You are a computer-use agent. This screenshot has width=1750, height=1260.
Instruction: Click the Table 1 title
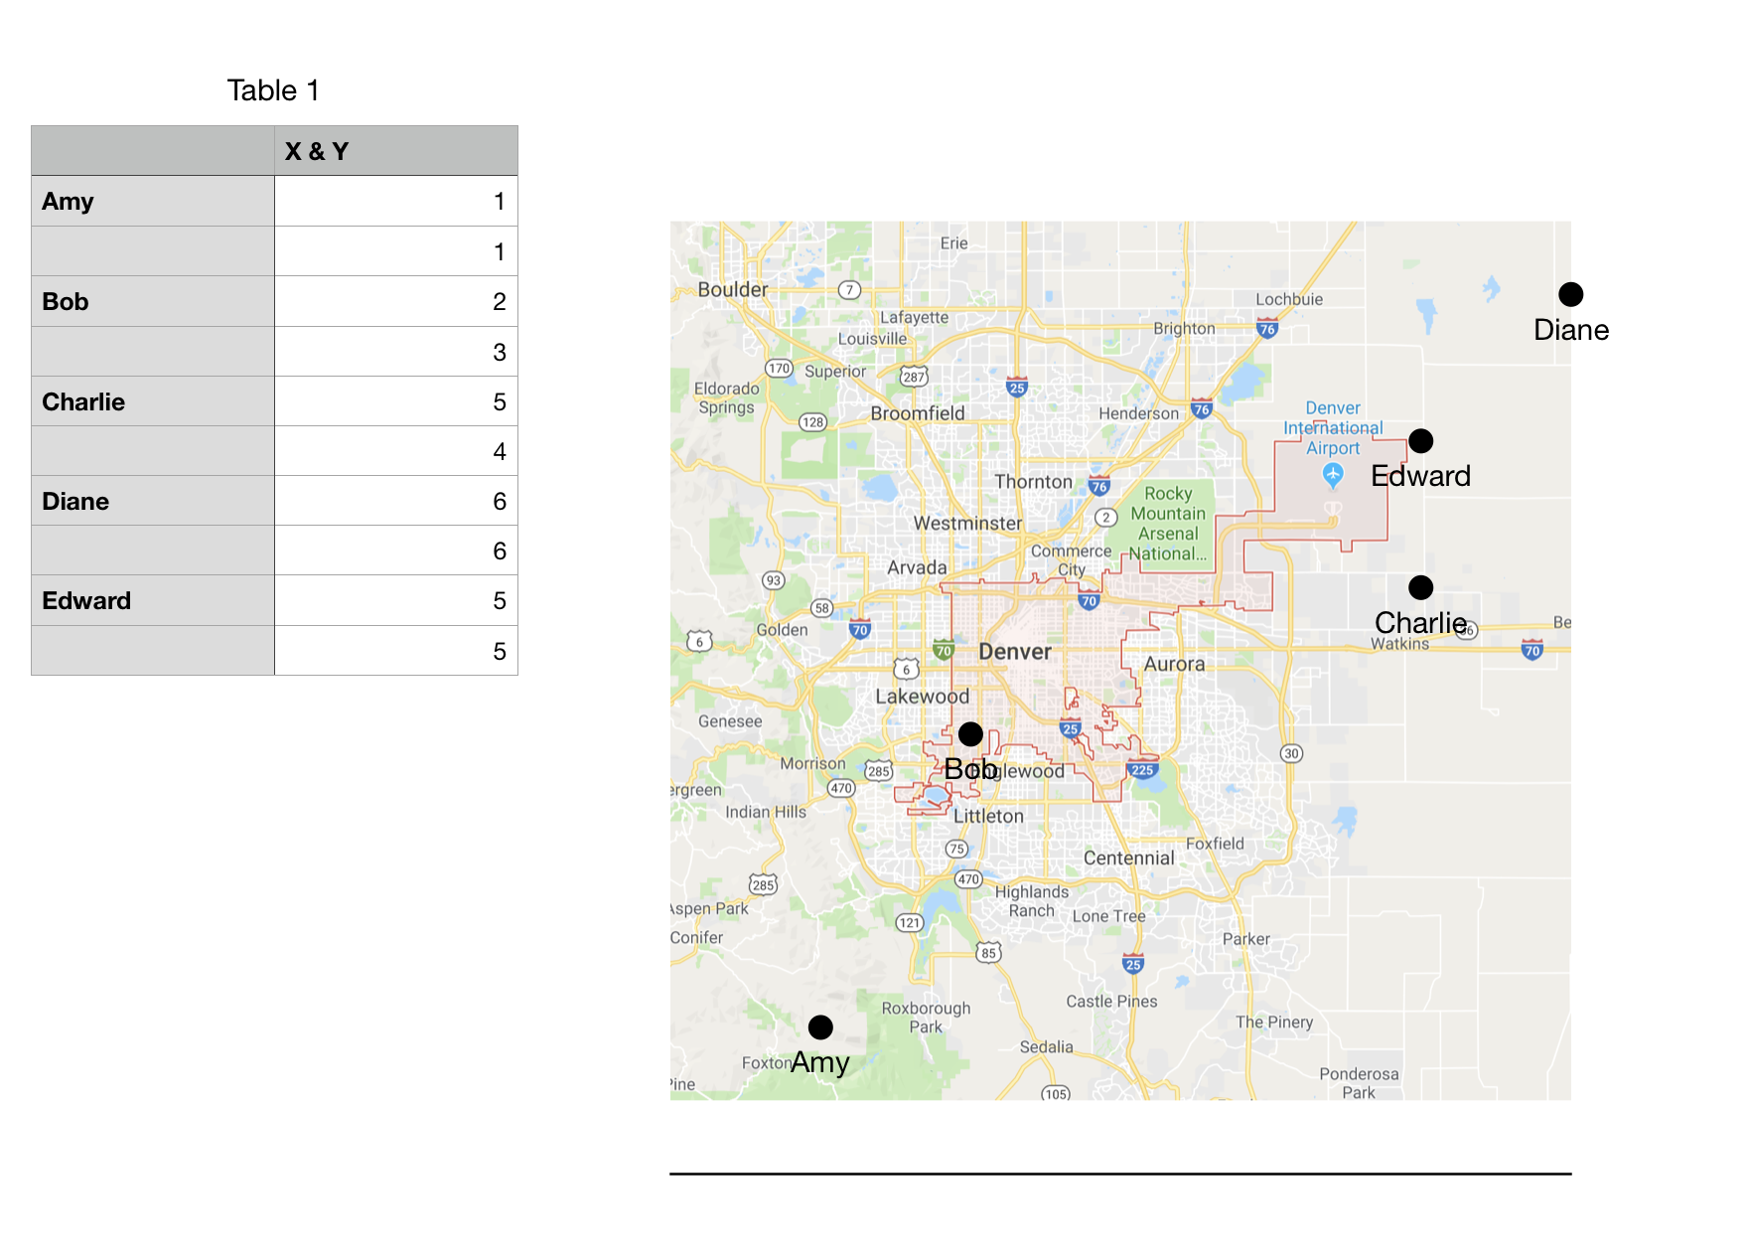pyautogui.click(x=273, y=89)
